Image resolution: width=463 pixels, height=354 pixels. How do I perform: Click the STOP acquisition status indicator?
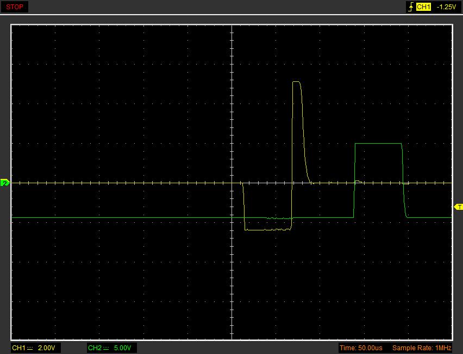[x=15, y=7]
